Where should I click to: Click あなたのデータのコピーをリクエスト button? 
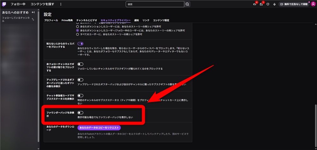click(99, 128)
